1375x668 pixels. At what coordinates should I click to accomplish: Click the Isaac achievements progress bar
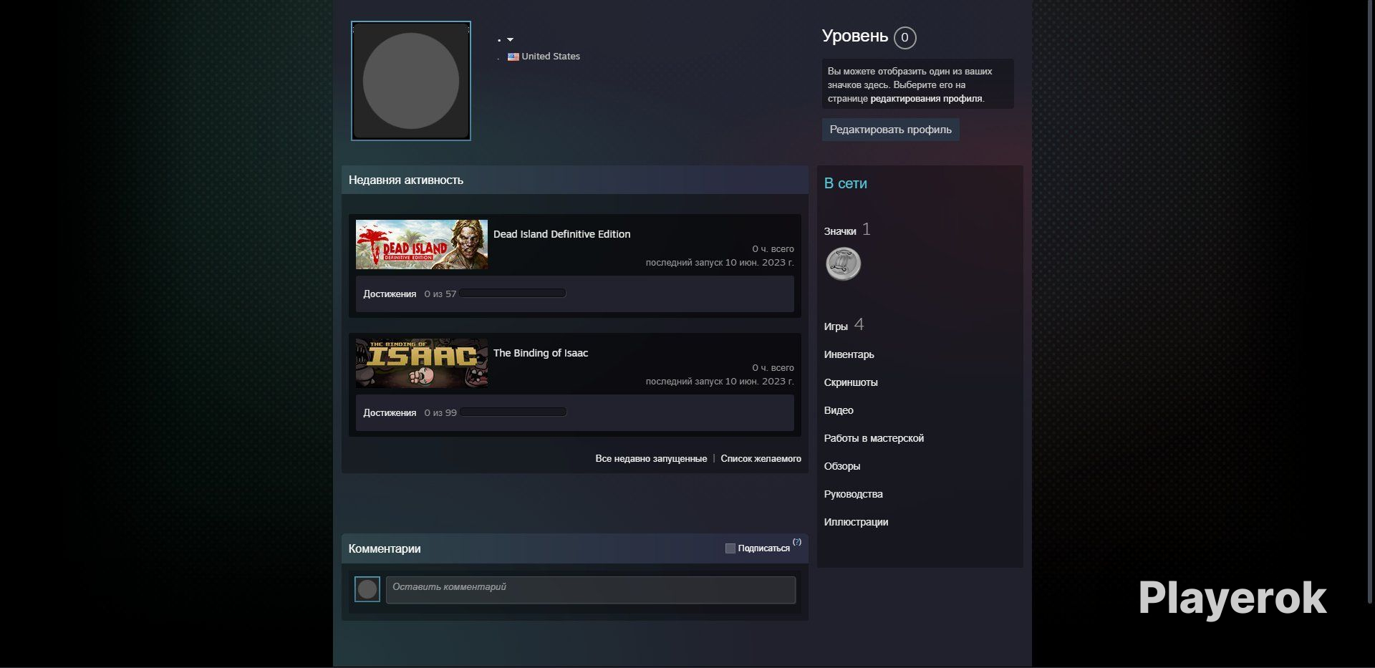coord(513,412)
